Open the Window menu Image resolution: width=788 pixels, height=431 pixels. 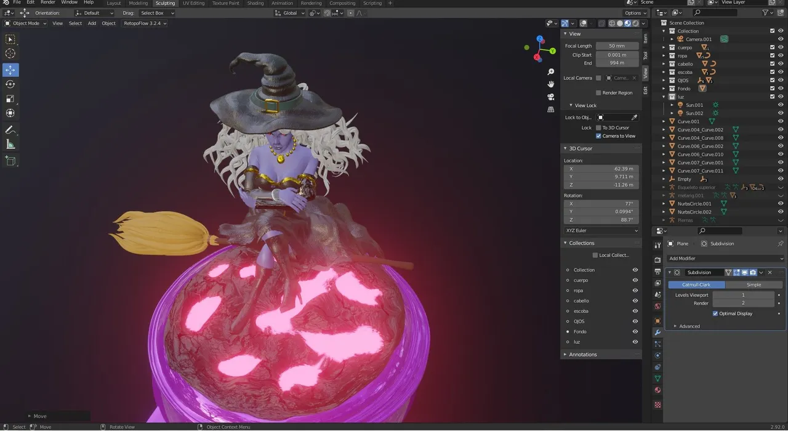(x=70, y=2)
